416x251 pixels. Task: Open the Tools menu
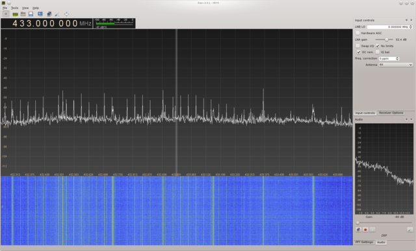[14, 8]
